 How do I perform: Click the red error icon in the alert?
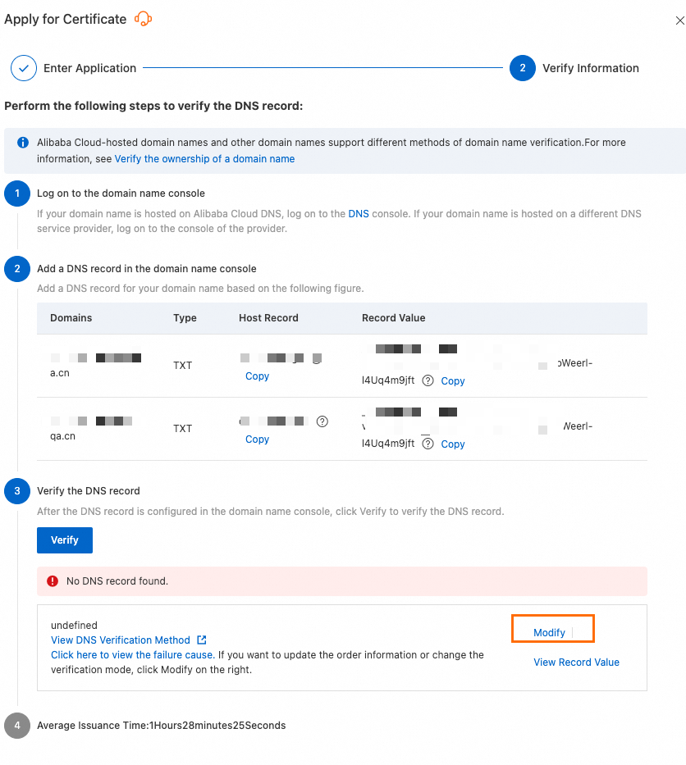point(53,581)
